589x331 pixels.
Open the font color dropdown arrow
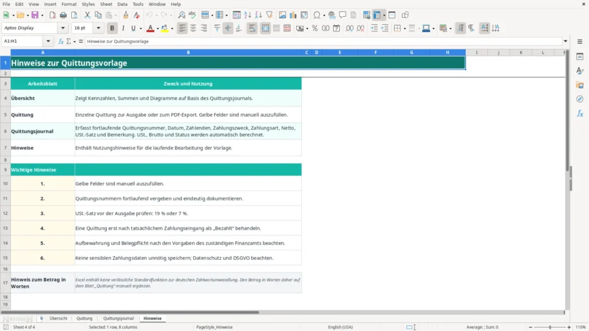tap(158, 29)
